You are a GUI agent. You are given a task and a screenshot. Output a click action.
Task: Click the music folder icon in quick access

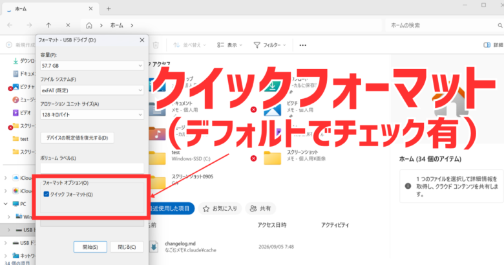(x=157, y=133)
